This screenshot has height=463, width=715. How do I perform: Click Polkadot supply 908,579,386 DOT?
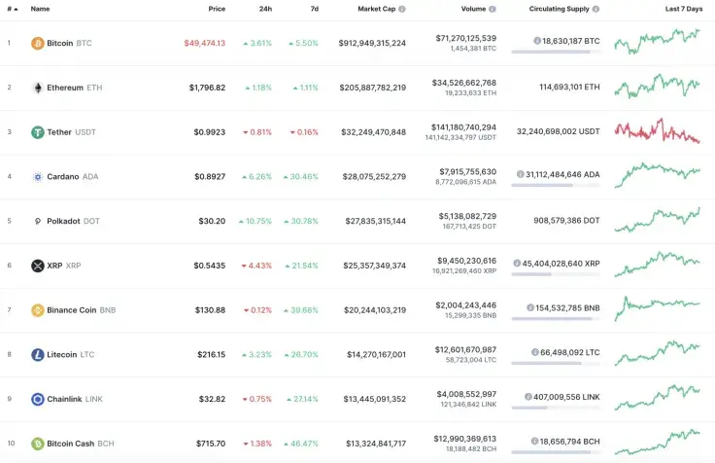(566, 220)
